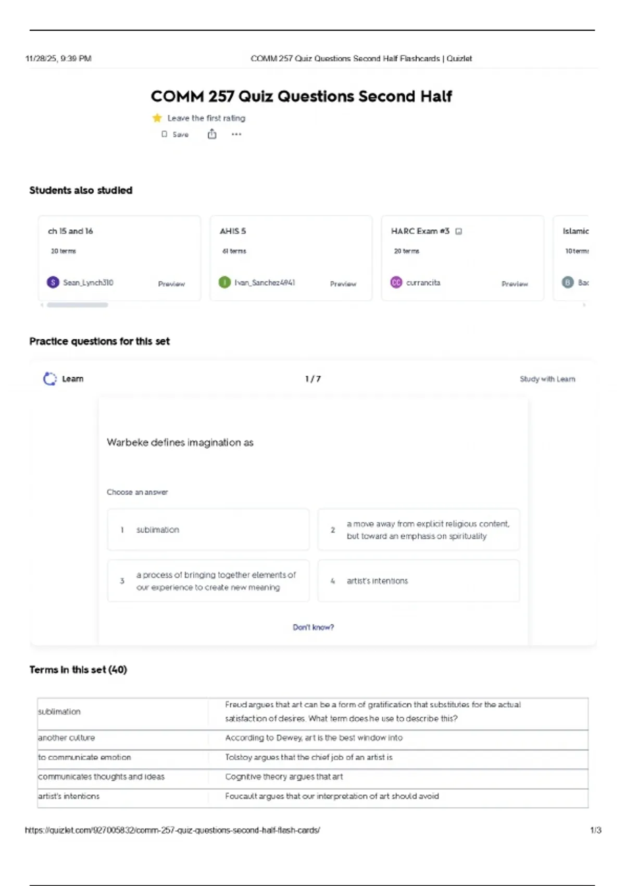Click the star rating icon
The width and height of the screenshot is (625, 886).
coord(157,118)
